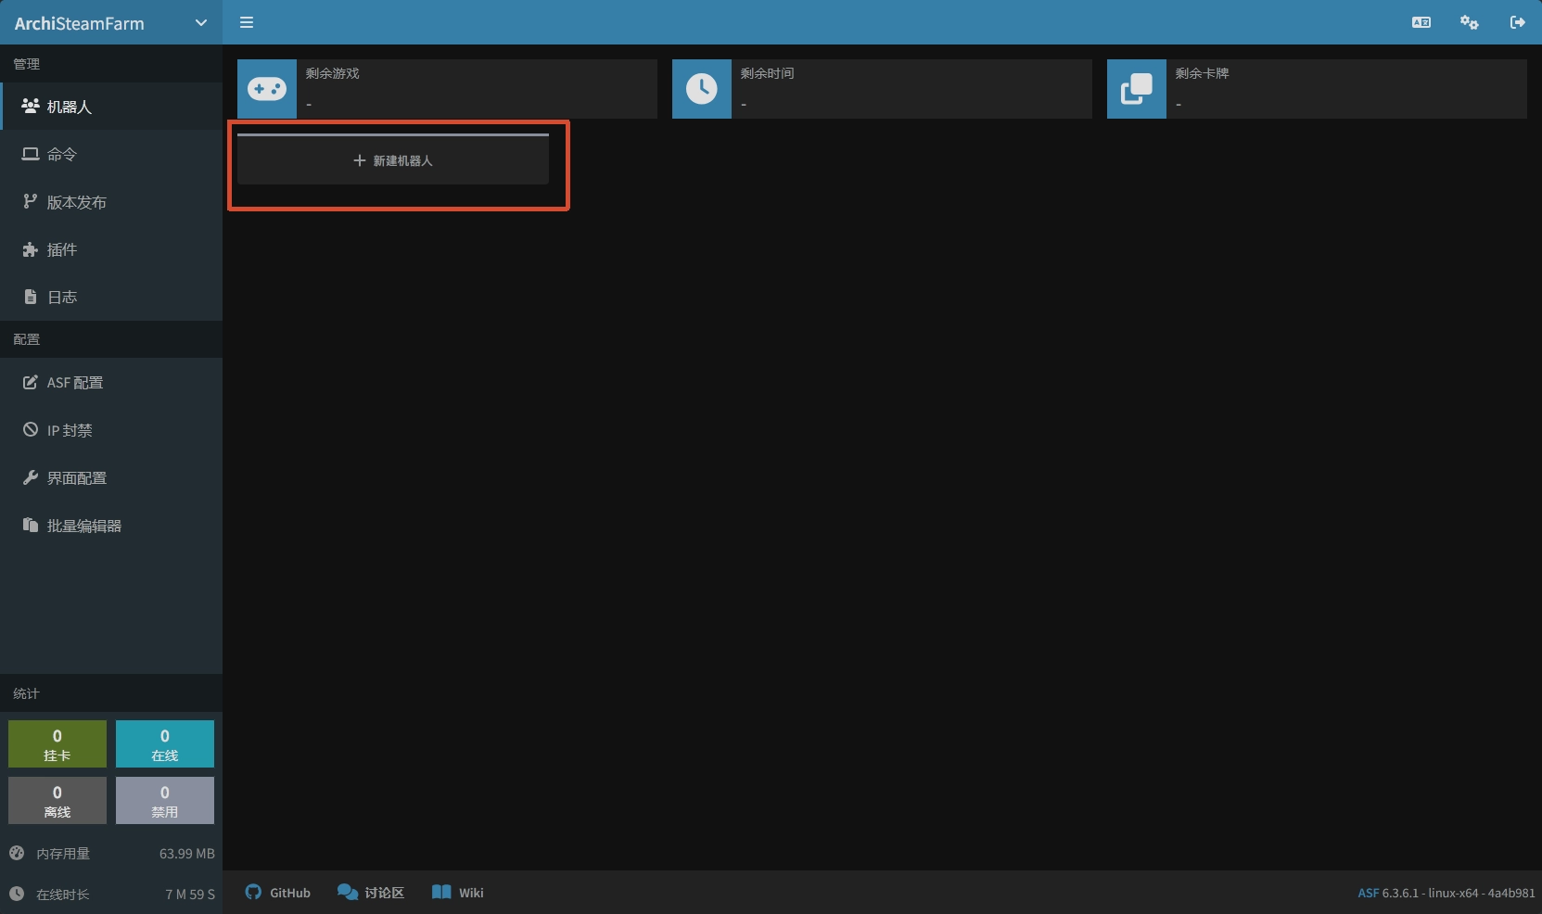Click the 63.99 MB memory value
This screenshot has width=1542, height=914.
(x=186, y=853)
